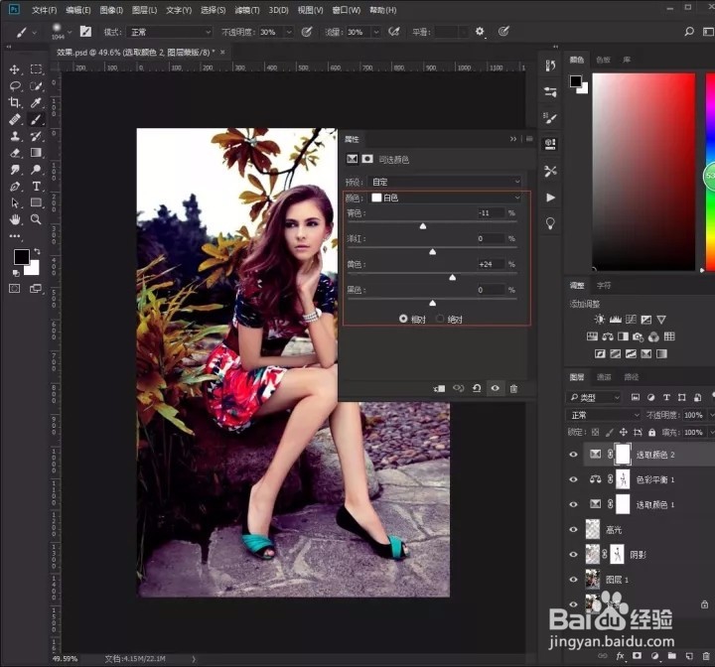Select the Eyedropper tool
Screen dimensions: 715x667
[x=36, y=102]
